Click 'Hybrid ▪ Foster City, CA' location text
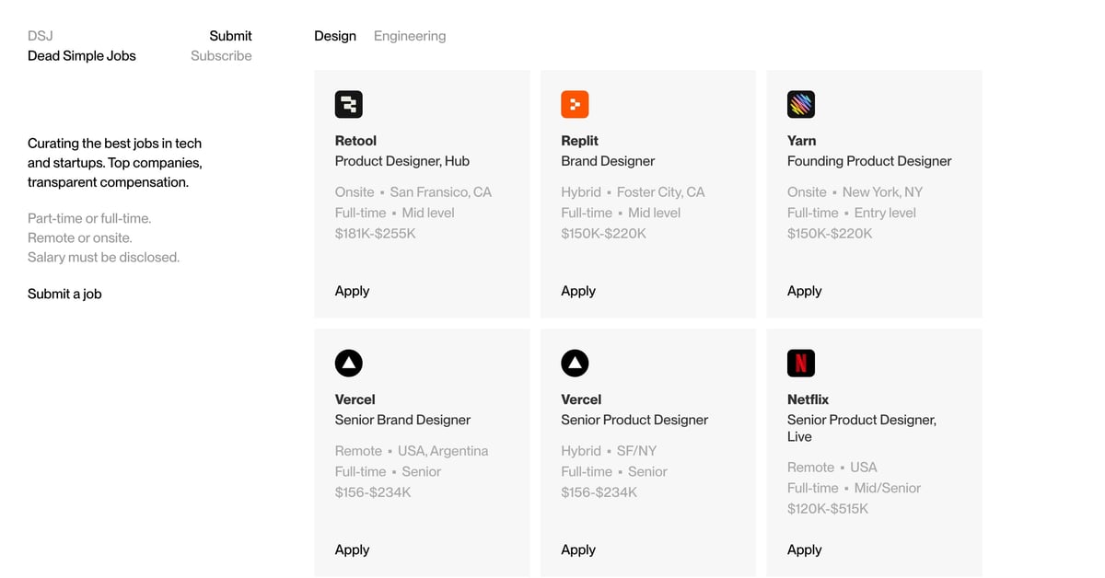Screen dimensions: 1105x578 [633, 192]
